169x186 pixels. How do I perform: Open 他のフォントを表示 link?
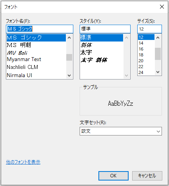pyautogui.click(x=23, y=162)
